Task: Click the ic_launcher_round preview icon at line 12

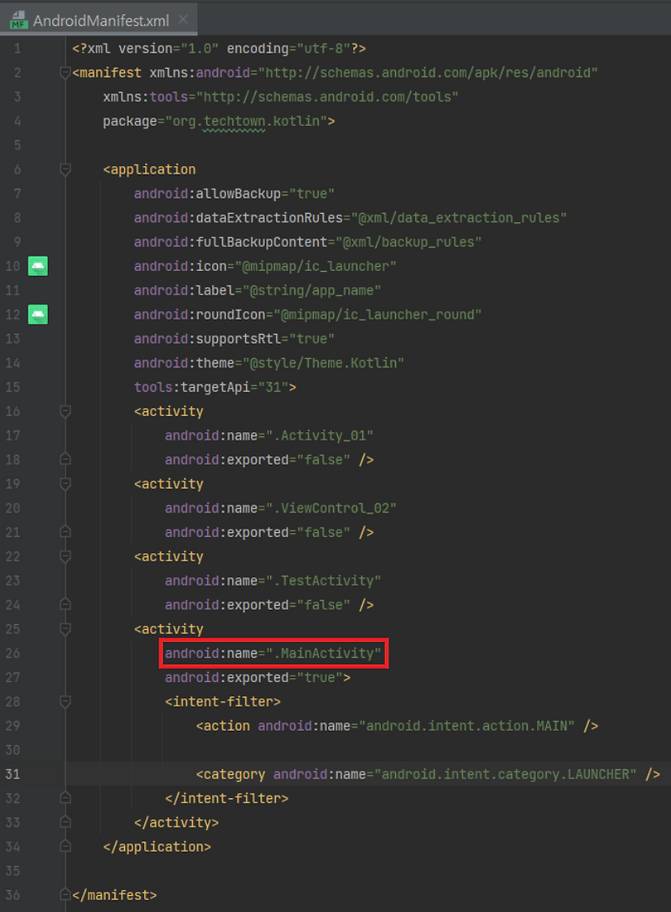Action: click(x=38, y=315)
